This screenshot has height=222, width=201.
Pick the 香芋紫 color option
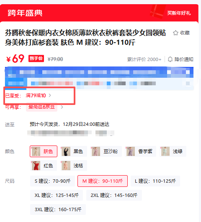(x=140, y=151)
